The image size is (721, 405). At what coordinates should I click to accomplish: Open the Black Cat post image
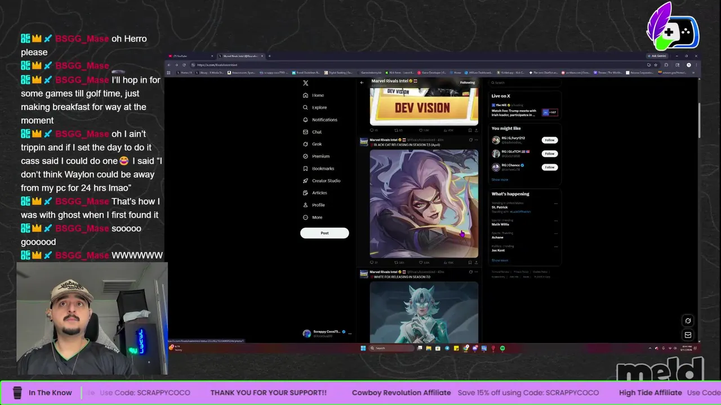(x=424, y=204)
